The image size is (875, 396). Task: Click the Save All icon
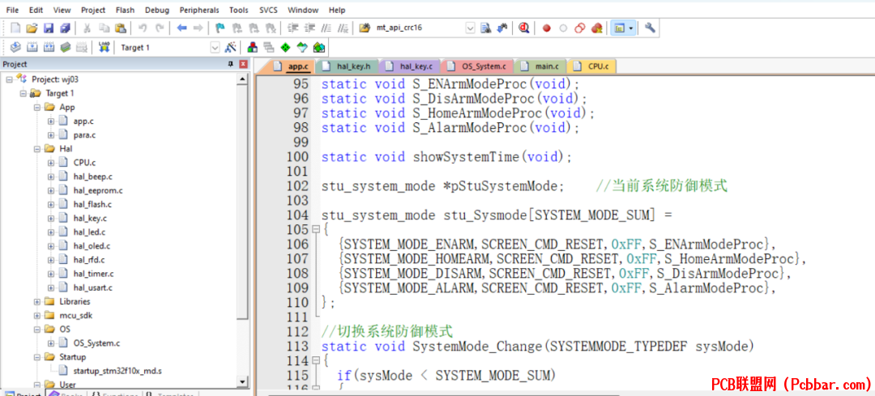[66, 28]
